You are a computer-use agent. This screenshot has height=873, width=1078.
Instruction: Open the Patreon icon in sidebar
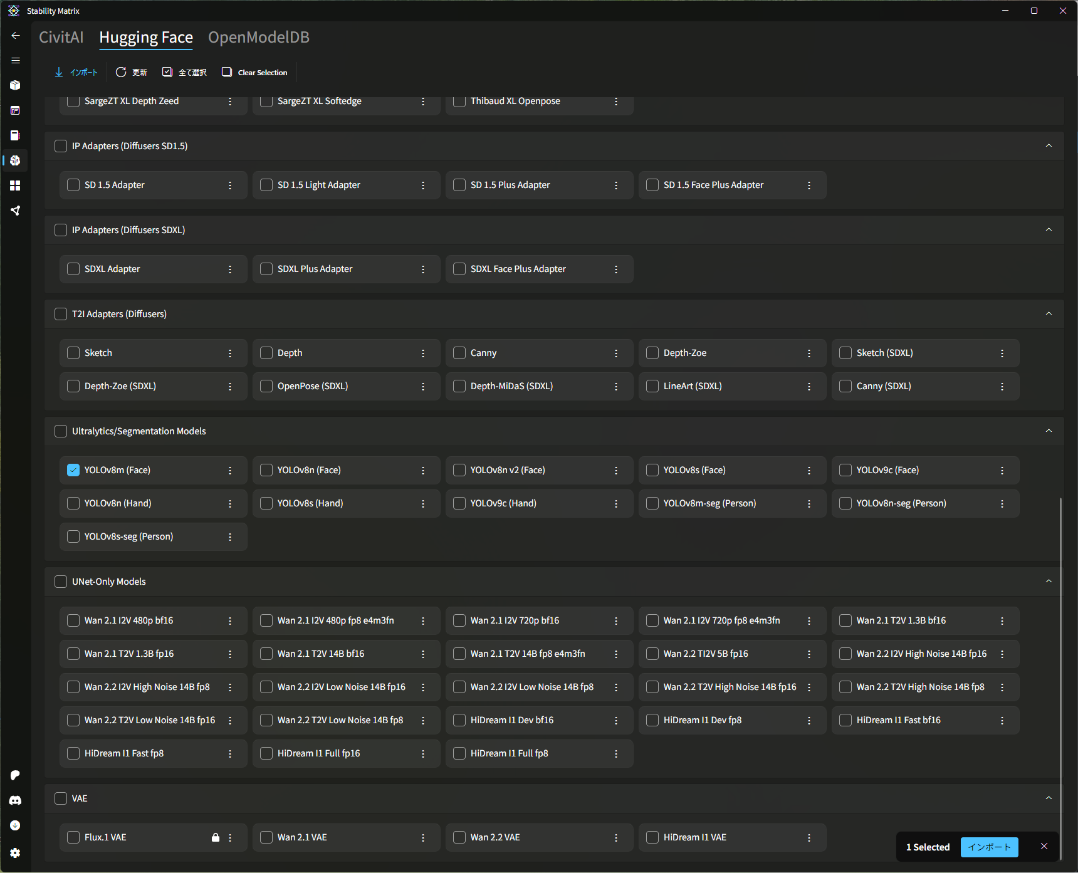15,775
